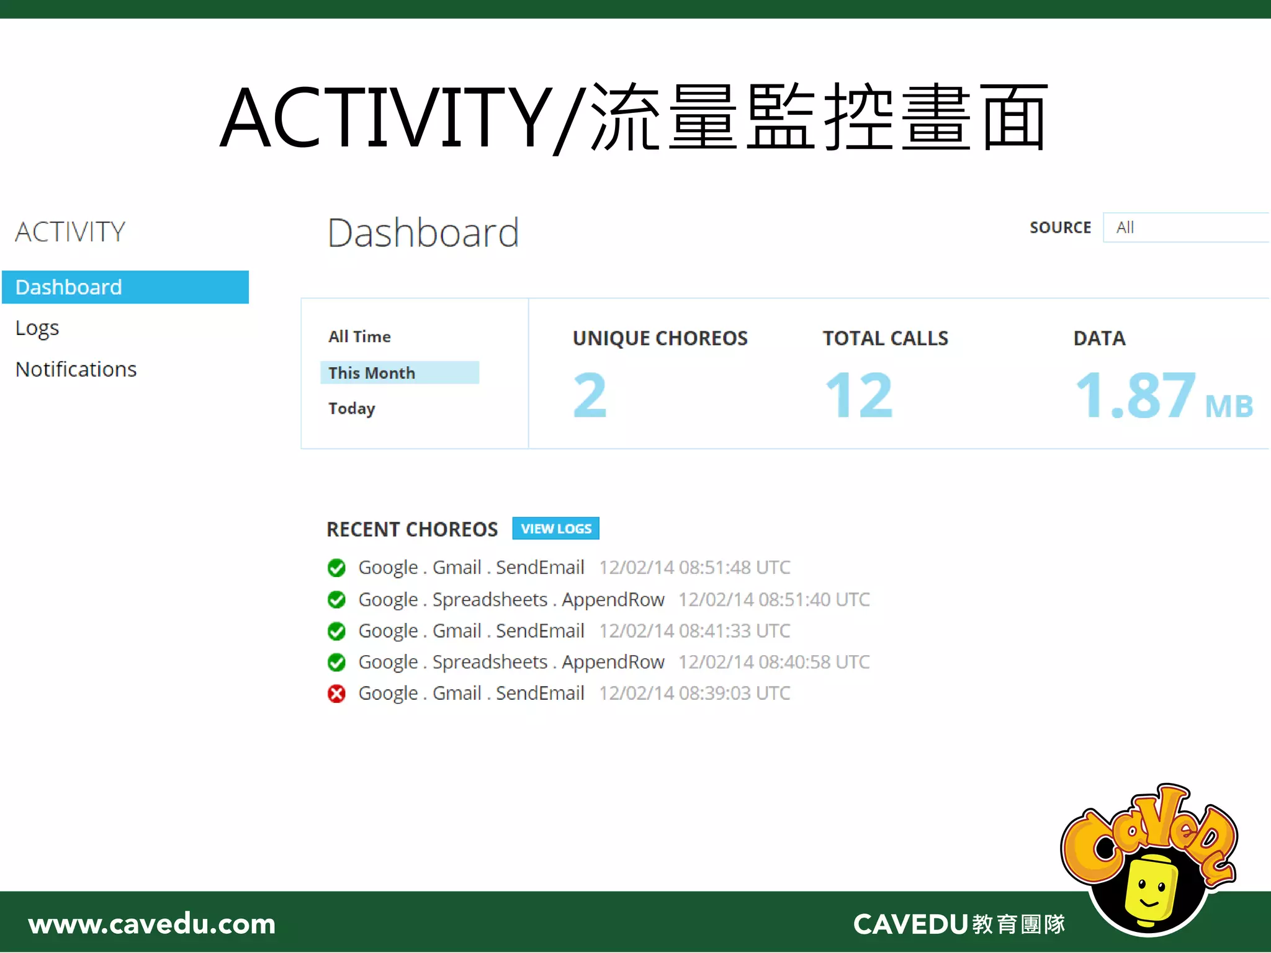Click the Total Calls value 12
1271x953 pixels.
tap(859, 395)
